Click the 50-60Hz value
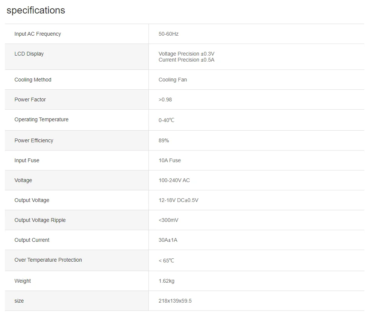365x315 pixels. point(168,34)
